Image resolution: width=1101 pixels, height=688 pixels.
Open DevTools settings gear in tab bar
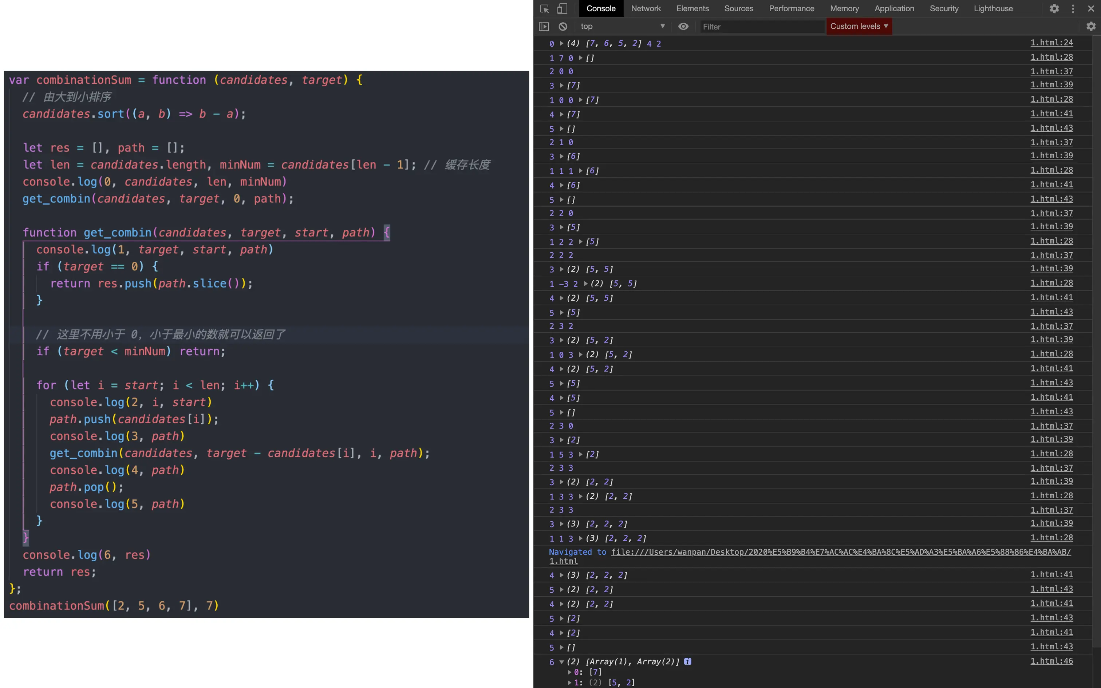tap(1054, 9)
